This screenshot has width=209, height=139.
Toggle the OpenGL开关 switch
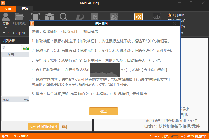click(175, 136)
